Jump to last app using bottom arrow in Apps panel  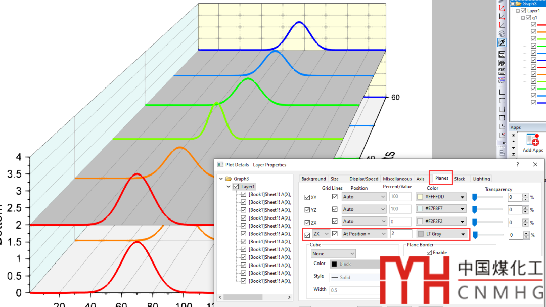click(x=513, y=154)
